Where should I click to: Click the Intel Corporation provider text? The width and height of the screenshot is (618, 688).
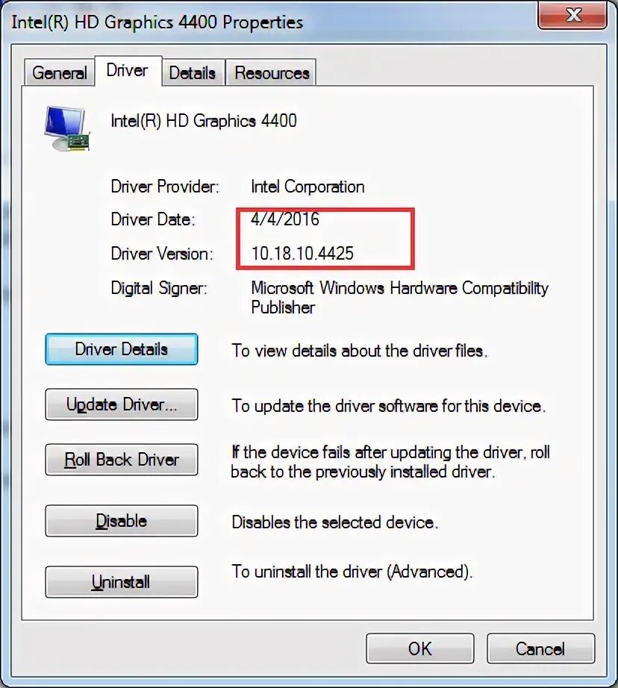point(308,187)
